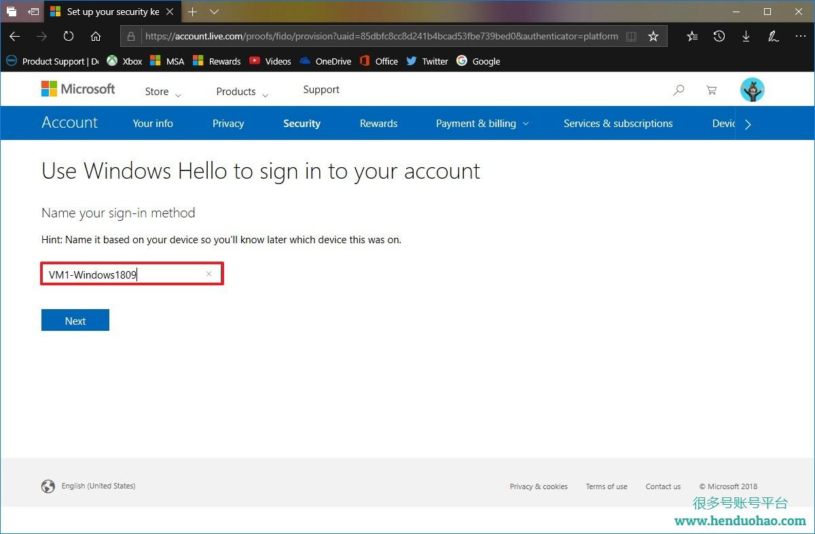Open the account profile avatar
Image resolution: width=815 pixels, height=534 pixels.
(753, 90)
